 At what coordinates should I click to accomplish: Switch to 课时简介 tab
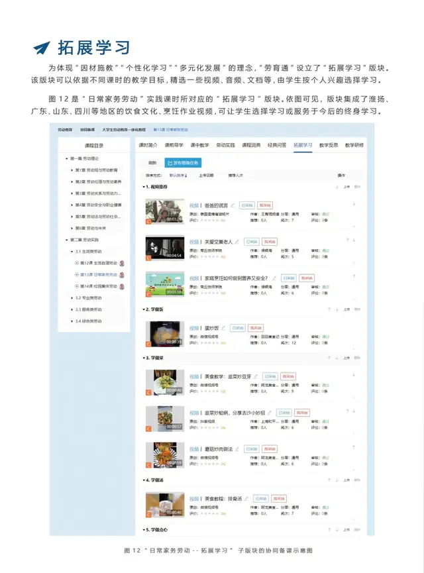[x=148, y=145]
